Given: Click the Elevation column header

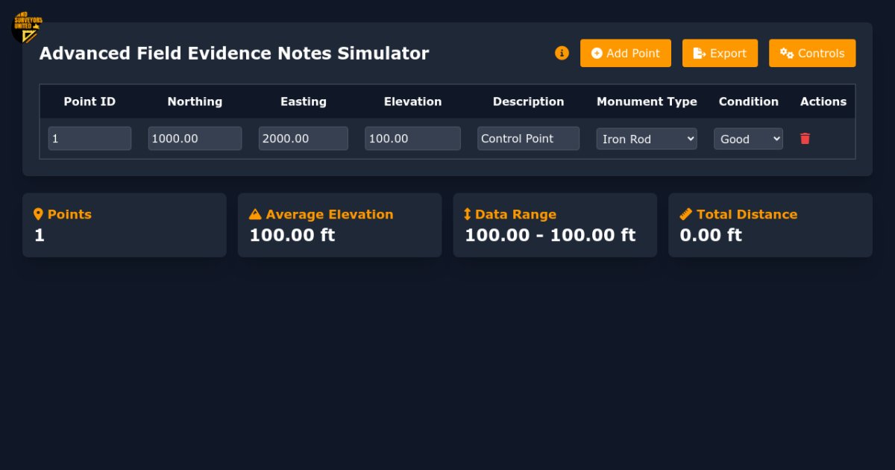Looking at the screenshot, I should [x=412, y=101].
